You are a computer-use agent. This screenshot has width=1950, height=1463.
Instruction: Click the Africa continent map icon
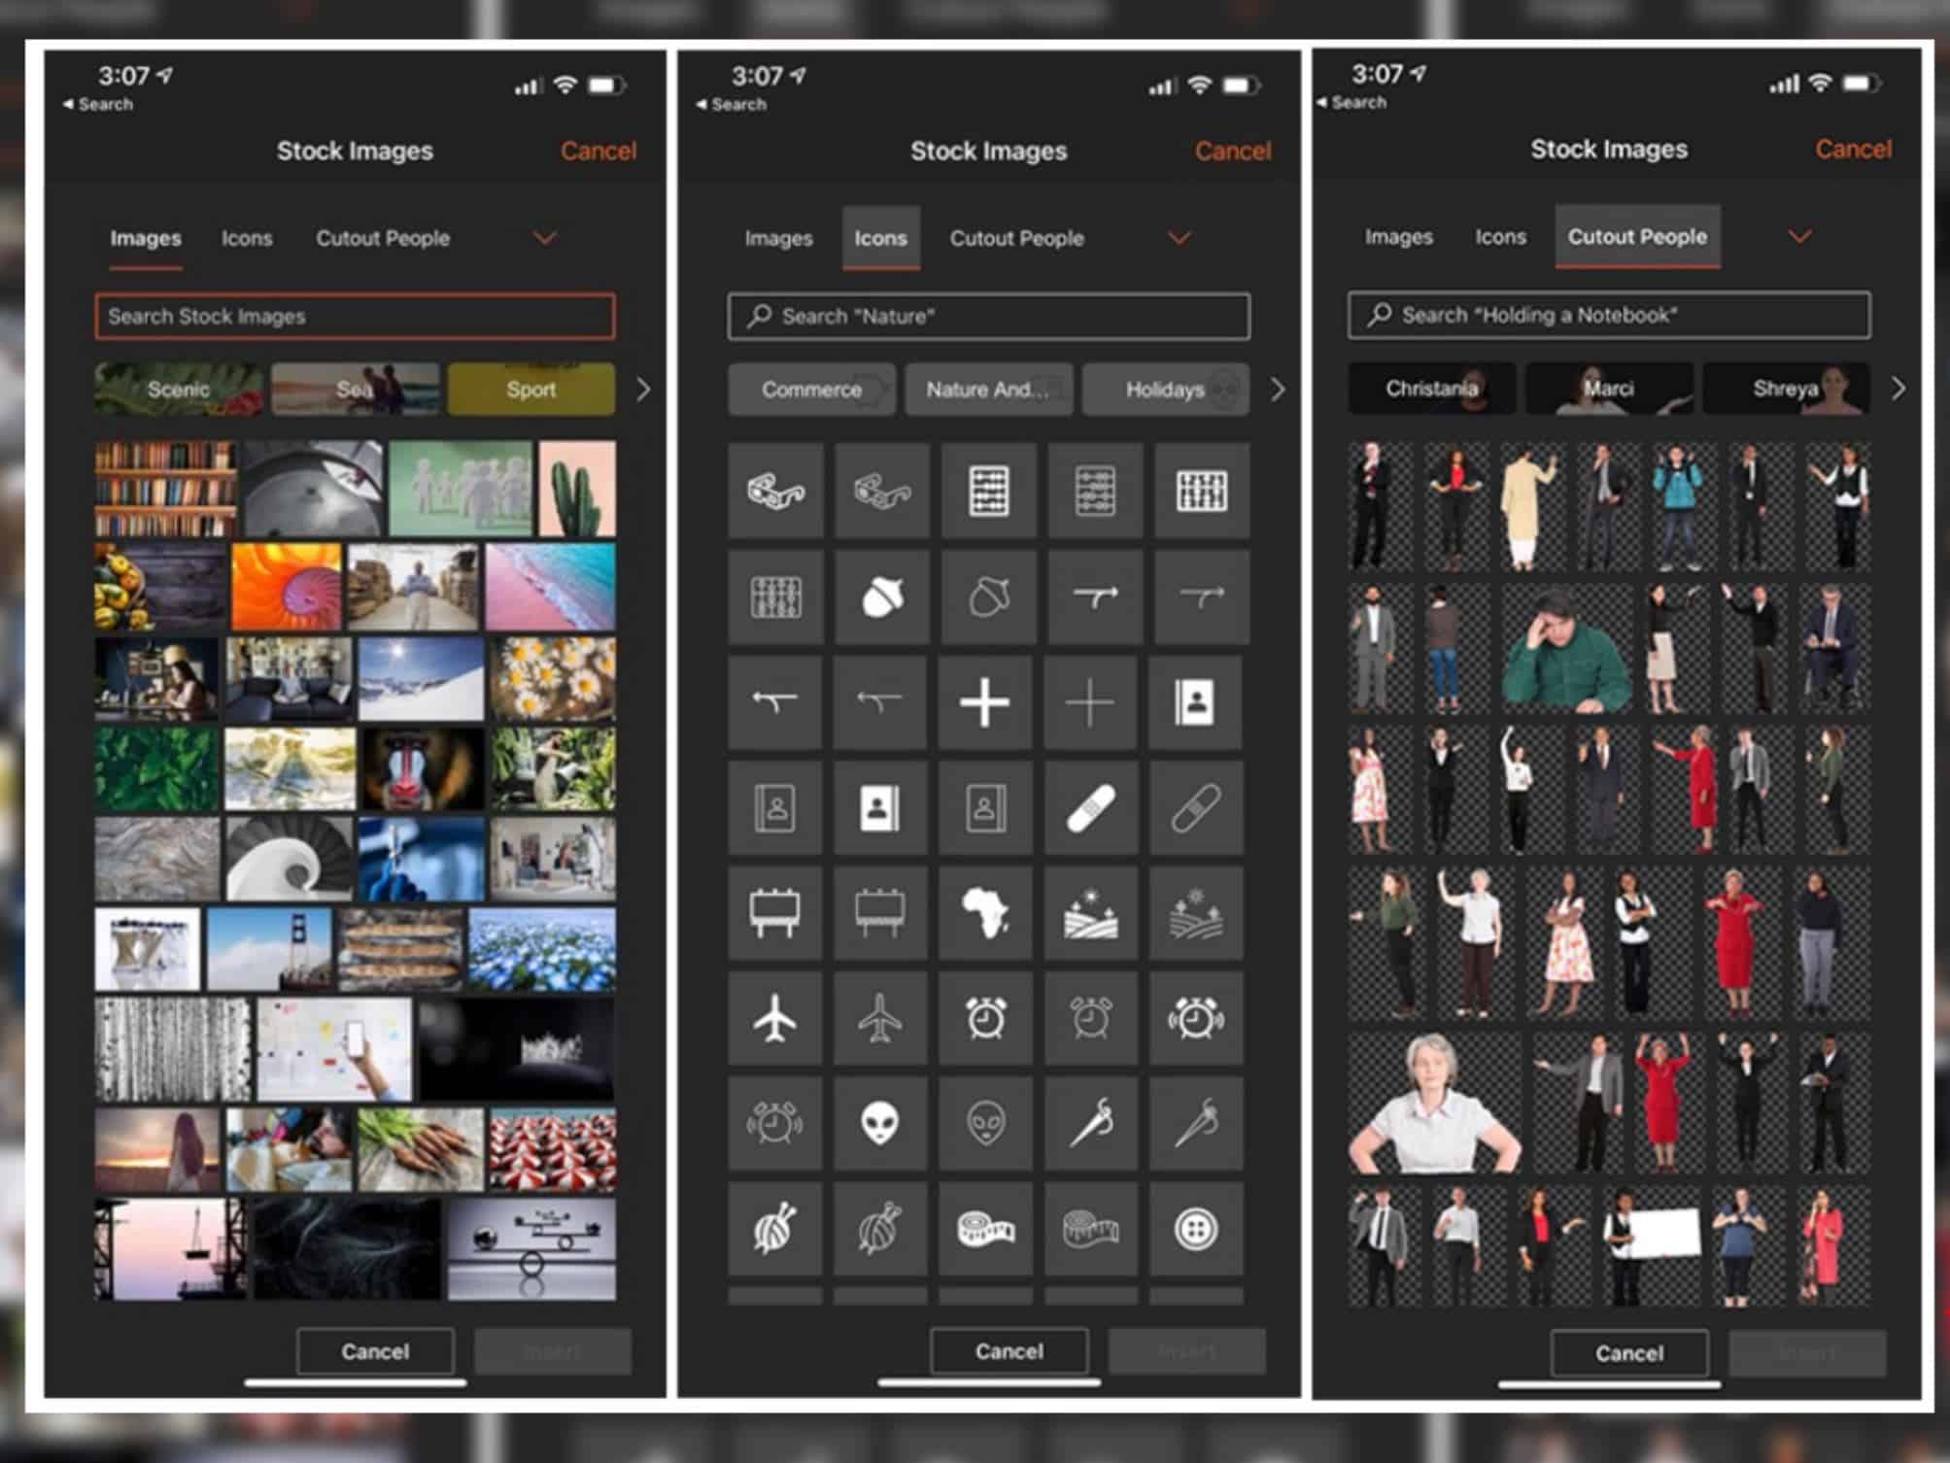tap(986, 908)
